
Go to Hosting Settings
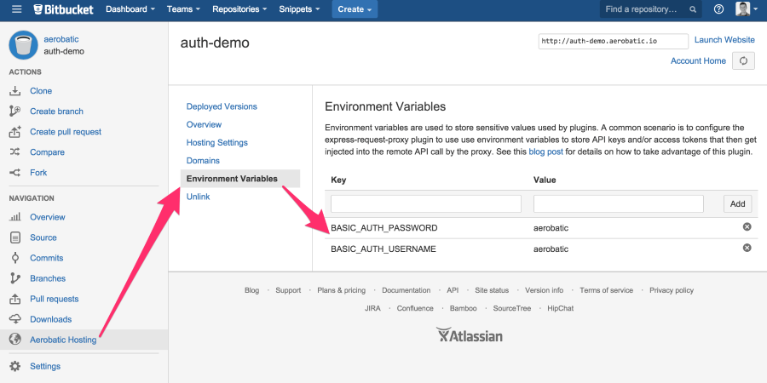(x=217, y=143)
